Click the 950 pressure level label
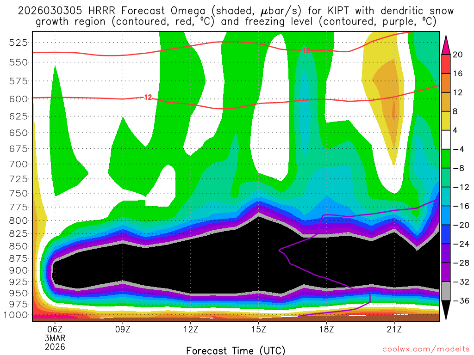Screen dimensions: 474x355 19,293
